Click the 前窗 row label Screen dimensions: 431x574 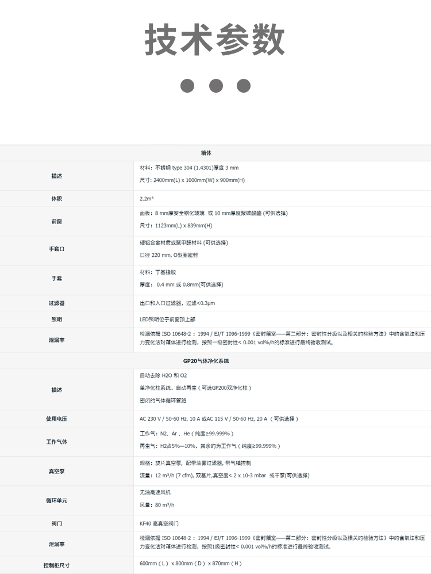pos(56,220)
